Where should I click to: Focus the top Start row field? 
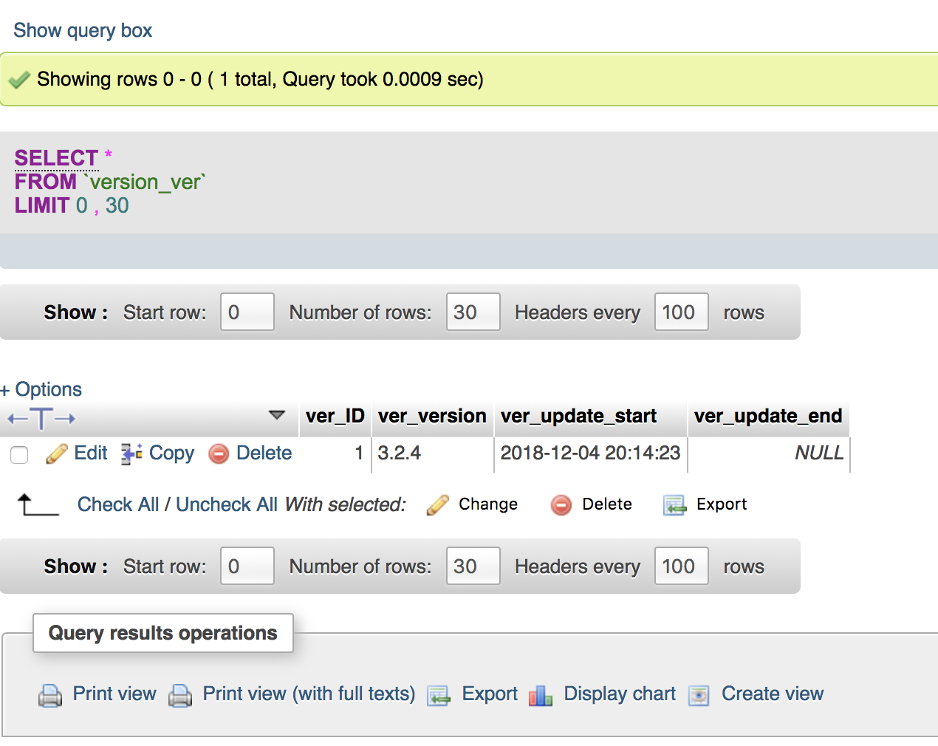(247, 312)
